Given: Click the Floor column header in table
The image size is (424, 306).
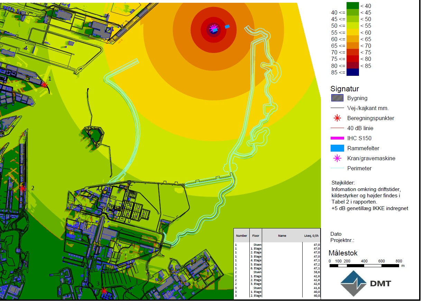Looking at the screenshot, I should (x=256, y=236).
